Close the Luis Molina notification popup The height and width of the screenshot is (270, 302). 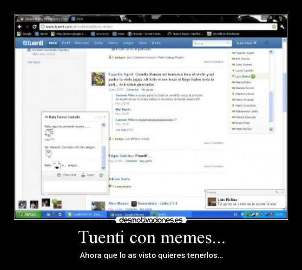(282, 192)
